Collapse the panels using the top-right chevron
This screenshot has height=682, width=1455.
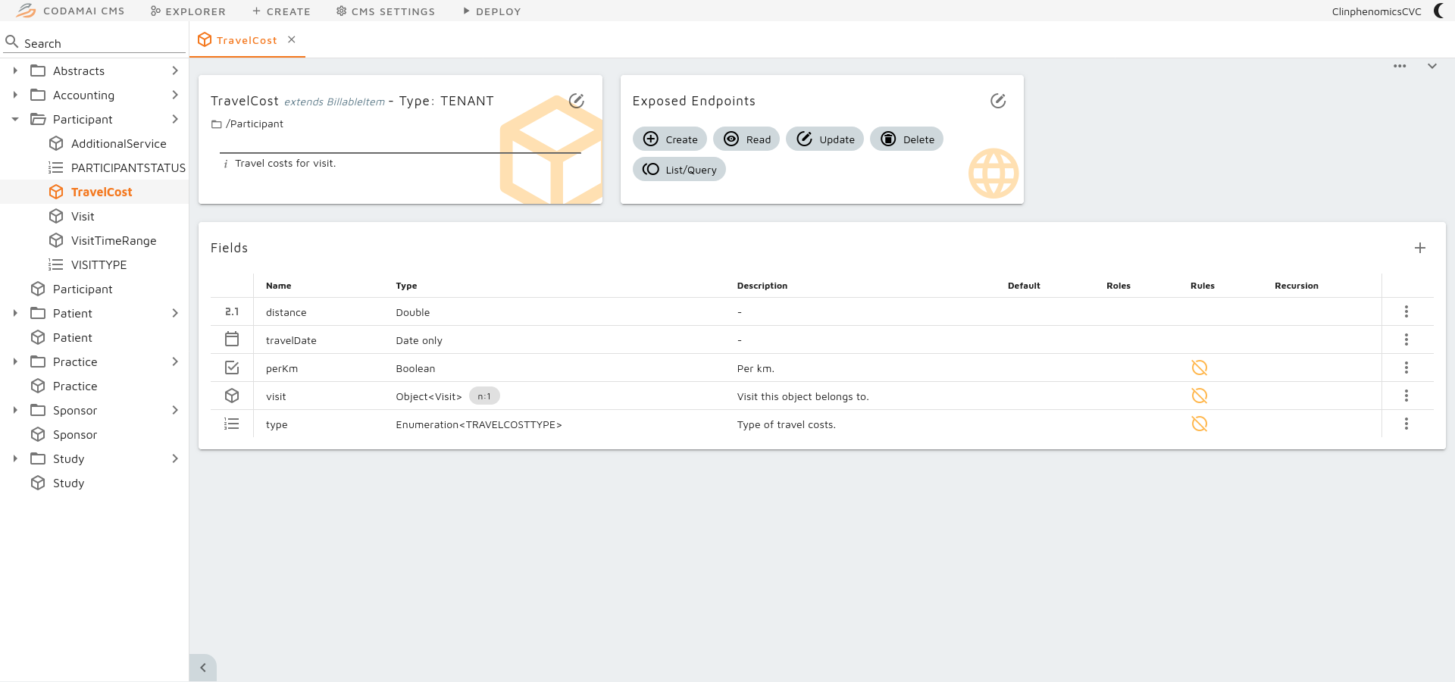coord(1432,66)
